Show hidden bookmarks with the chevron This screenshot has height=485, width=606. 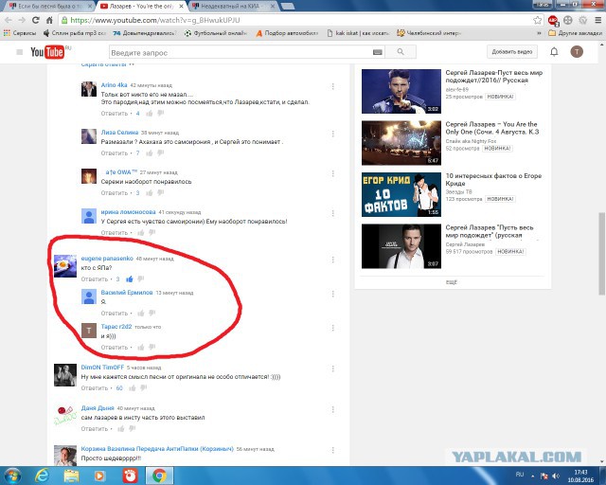tap(539, 33)
